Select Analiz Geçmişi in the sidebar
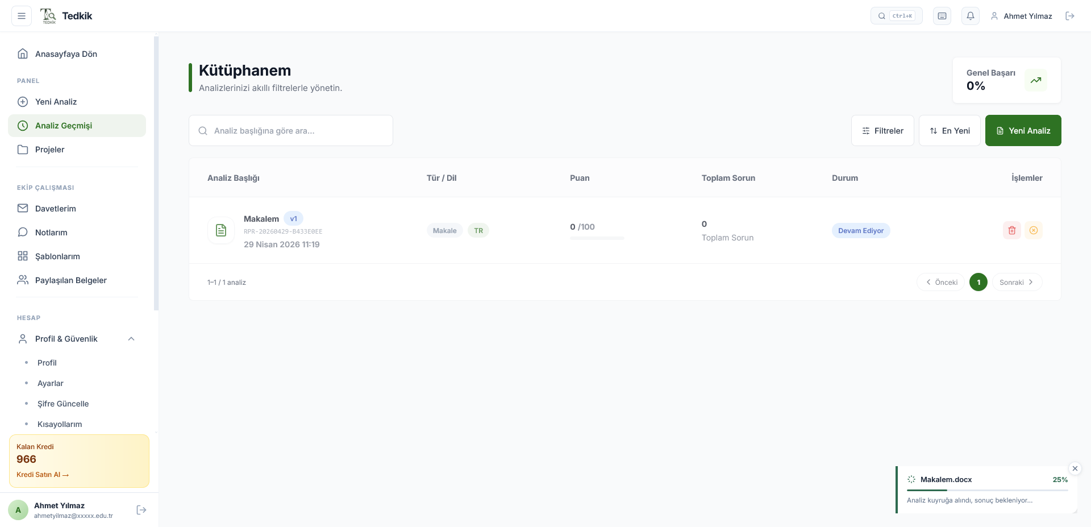Image resolution: width=1091 pixels, height=527 pixels. 77,126
